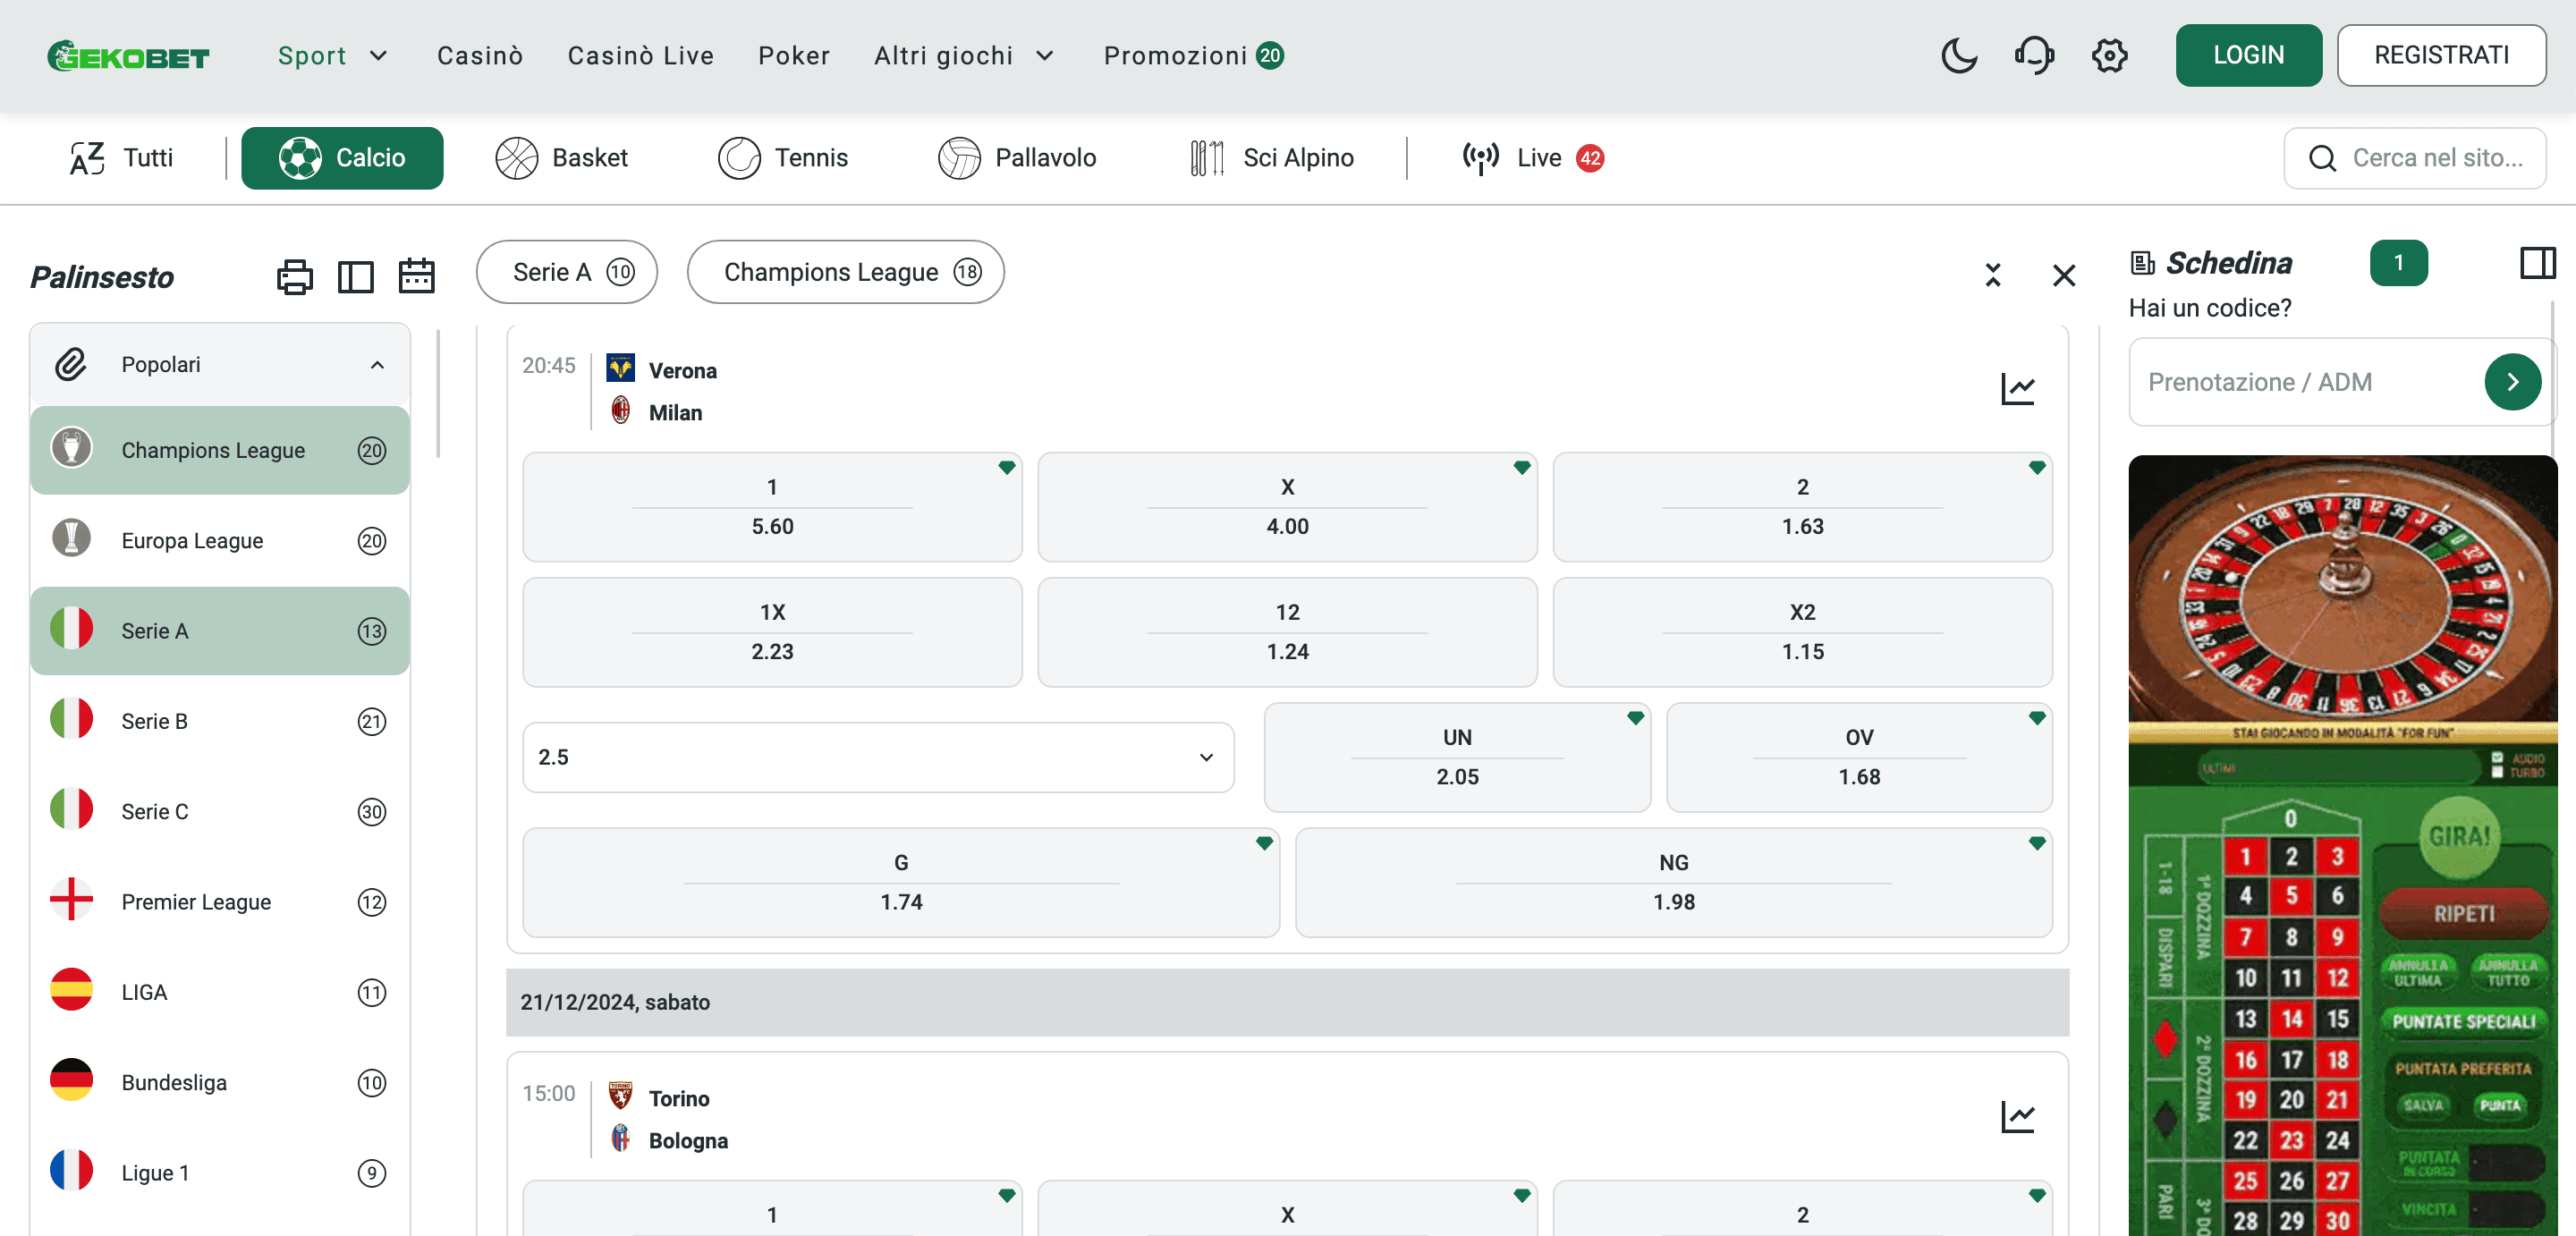
Task: Click Palinsesto calendar icon
Action: tap(416, 276)
